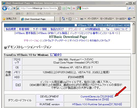Click the red Stop loading icon
The height and width of the screenshot is (108, 137).
[x=74, y=8]
